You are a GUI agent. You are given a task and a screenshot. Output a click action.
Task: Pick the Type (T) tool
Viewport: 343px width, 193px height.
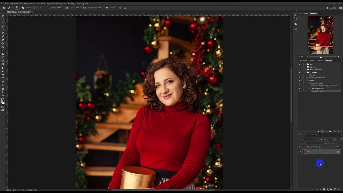coord(3,78)
